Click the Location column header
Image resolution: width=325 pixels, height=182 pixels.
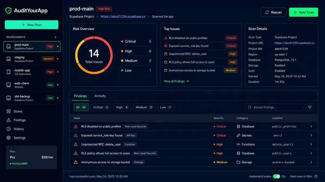point(277,118)
